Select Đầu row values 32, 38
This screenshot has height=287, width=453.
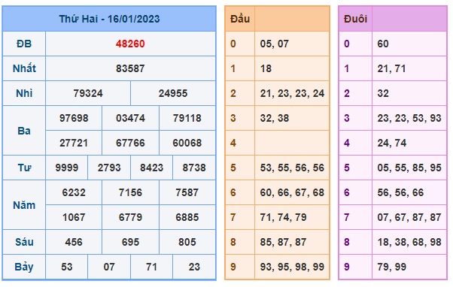[274, 118]
